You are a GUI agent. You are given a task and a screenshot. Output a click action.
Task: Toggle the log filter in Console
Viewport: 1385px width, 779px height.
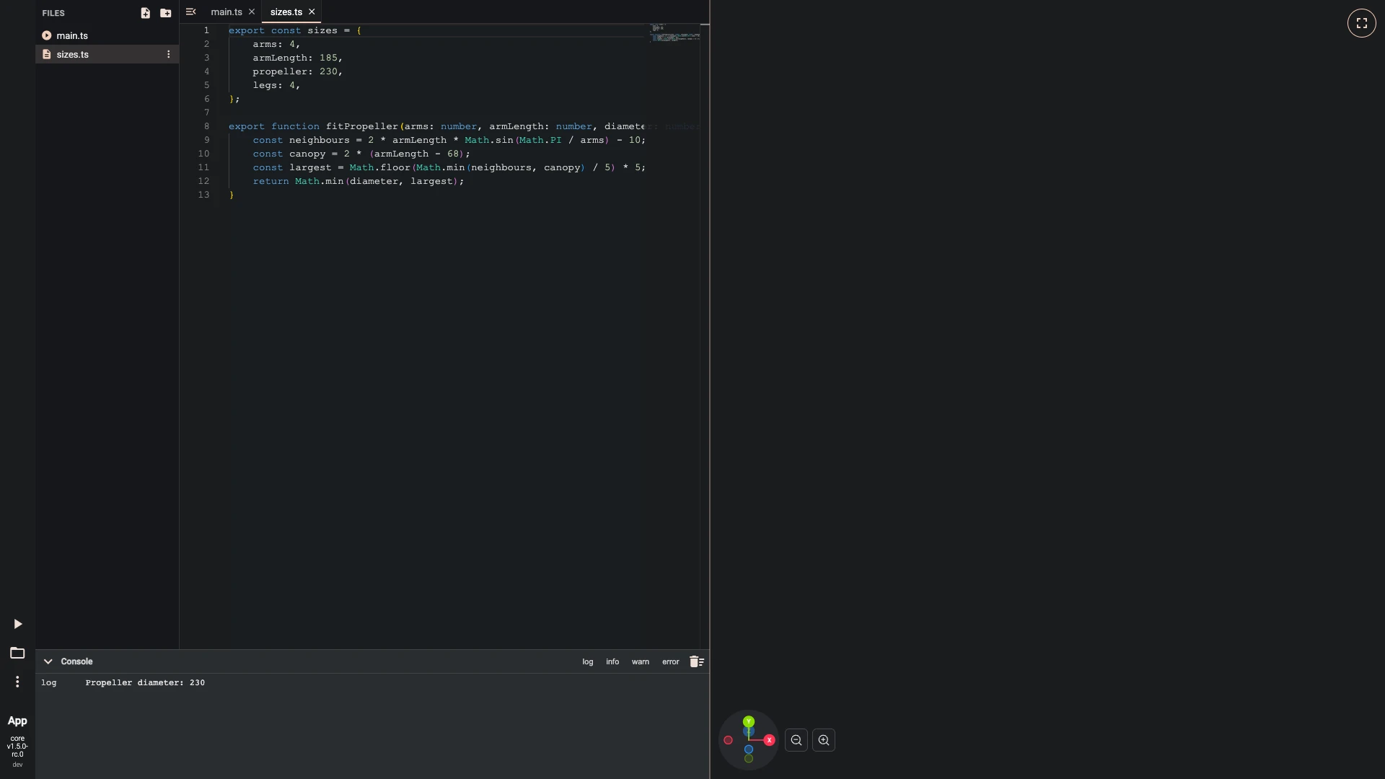[x=588, y=661]
